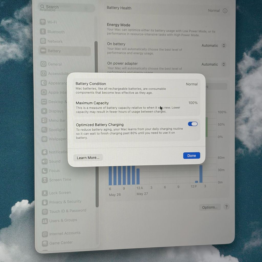Select Privacy & Security label in sidebar

tap(65, 202)
